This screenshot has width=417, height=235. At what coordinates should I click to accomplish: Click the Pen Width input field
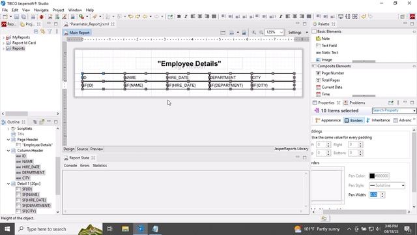point(374,195)
